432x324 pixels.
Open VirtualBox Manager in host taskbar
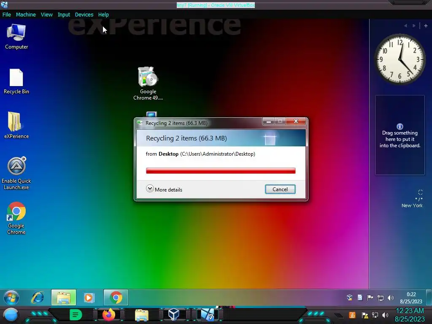(x=174, y=315)
